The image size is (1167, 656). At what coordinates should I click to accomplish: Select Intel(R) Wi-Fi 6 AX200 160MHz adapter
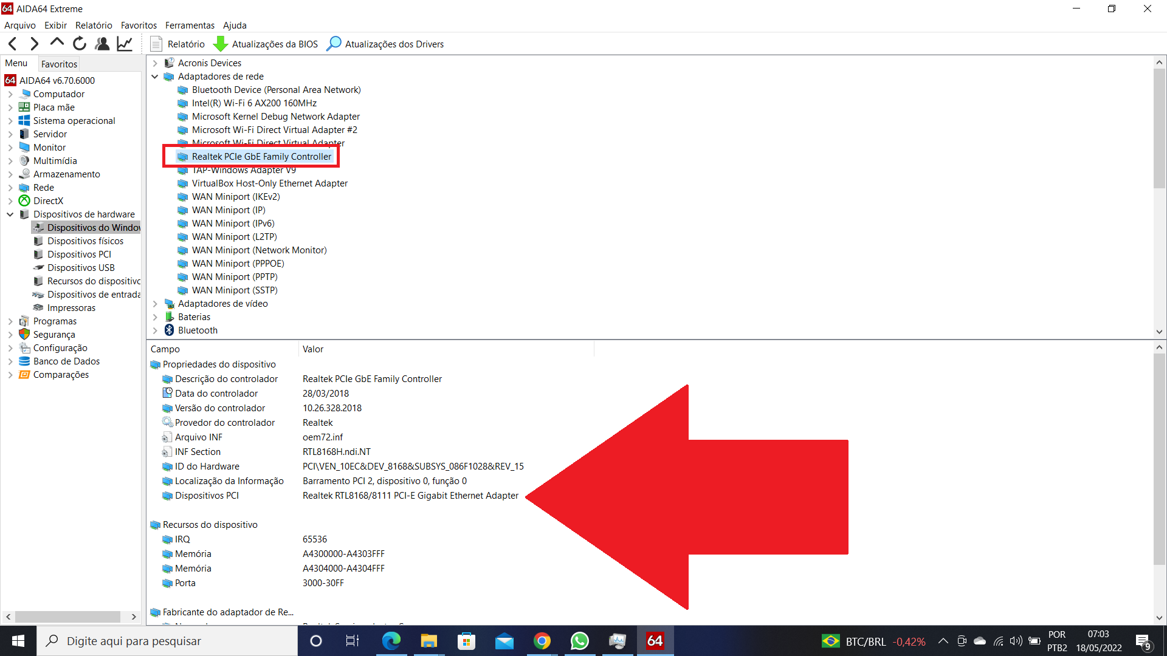click(x=254, y=103)
